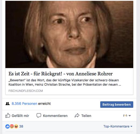Click the small profile identity icon beside Teilen
140x134 pixels.
point(125,116)
